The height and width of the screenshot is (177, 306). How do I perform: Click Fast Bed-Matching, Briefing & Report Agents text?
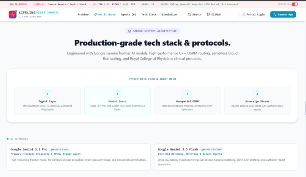coord(190,154)
